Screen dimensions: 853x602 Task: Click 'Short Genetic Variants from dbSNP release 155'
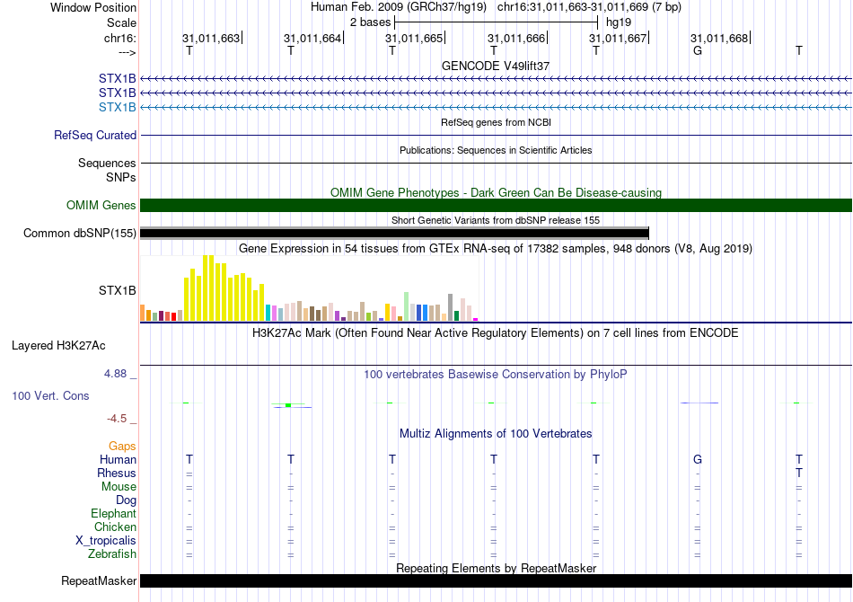pos(496,220)
